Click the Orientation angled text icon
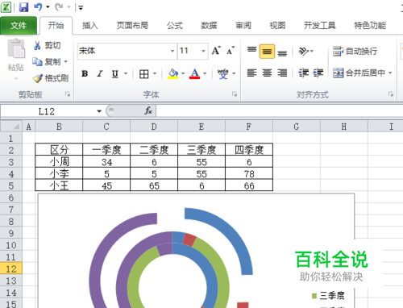 (x=304, y=51)
